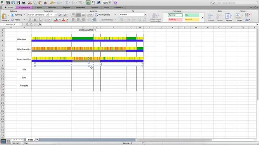Click the AutoSum sigma icon

tap(66, 3)
